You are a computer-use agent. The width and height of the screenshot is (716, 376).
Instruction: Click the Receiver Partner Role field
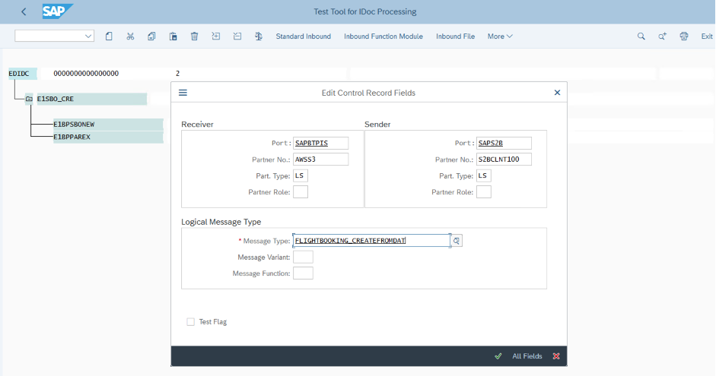[x=301, y=192]
